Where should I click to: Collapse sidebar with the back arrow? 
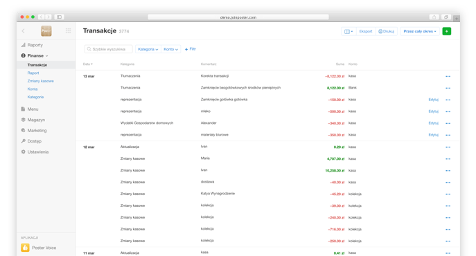tap(24, 31)
